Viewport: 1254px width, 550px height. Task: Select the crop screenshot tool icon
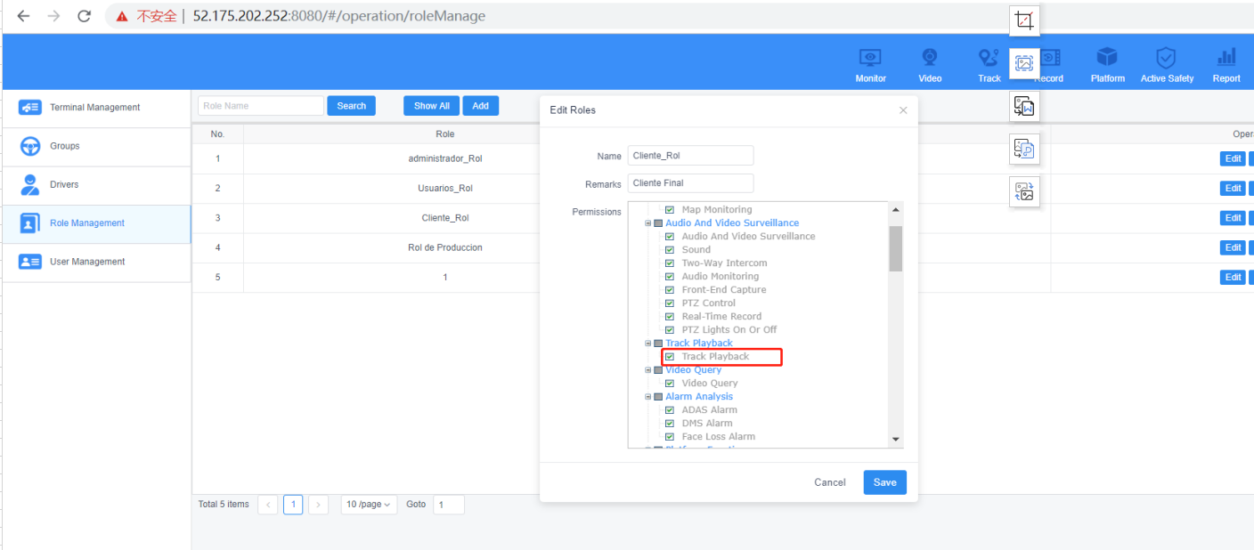click(x=1024, y=20)
